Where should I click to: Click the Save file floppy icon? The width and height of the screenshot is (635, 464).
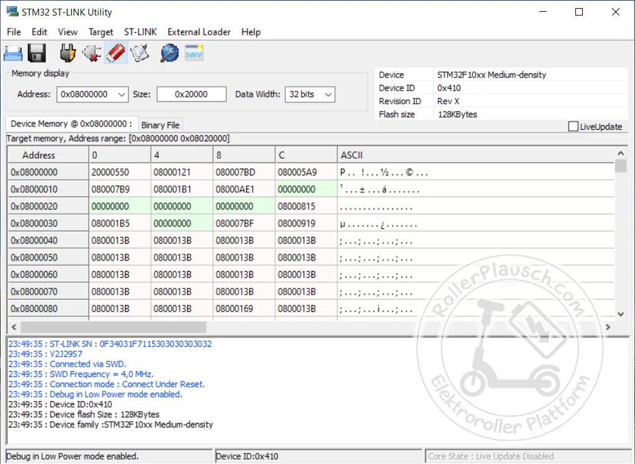(x=37, y=53)
